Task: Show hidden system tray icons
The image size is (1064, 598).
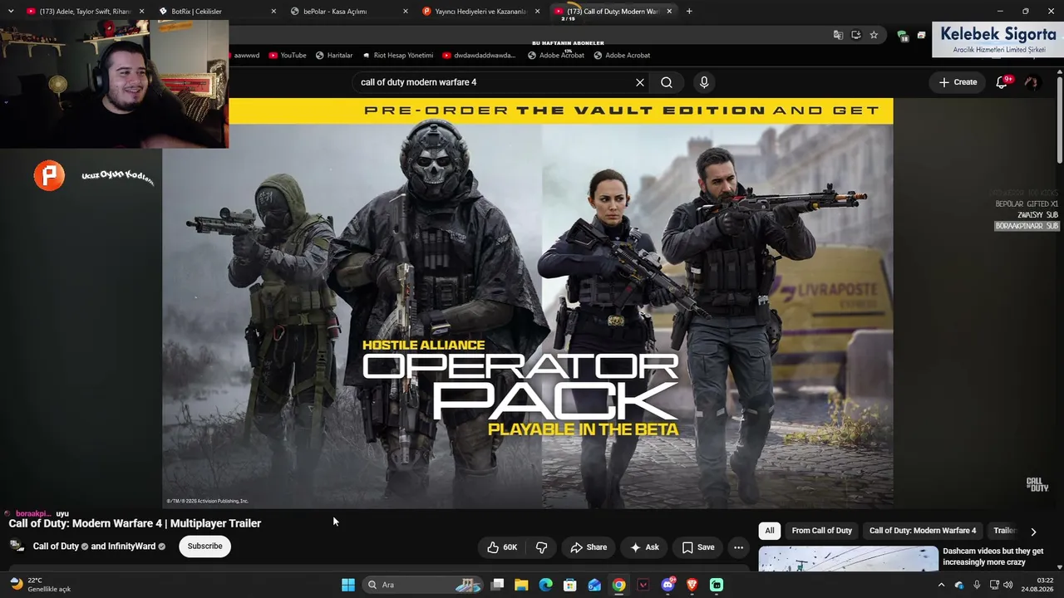Action: tap(941, 585)
